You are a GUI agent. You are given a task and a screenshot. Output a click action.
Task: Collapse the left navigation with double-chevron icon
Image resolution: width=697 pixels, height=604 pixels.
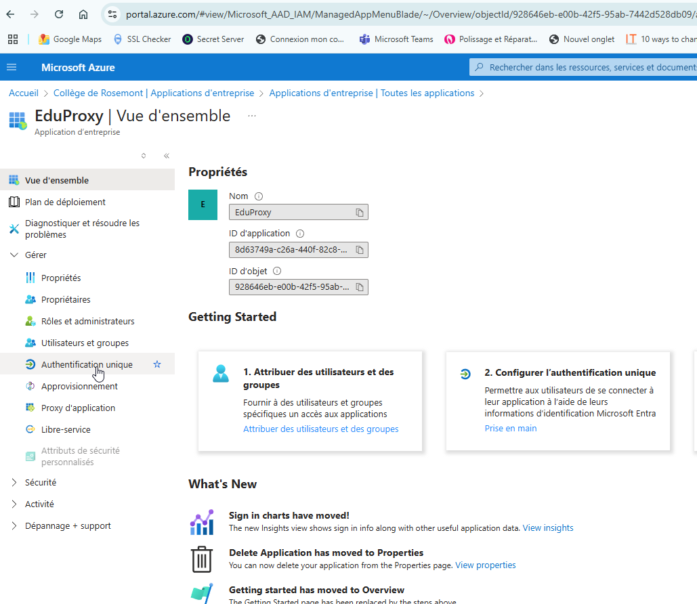pyautogui.click(x=167, y=156)
